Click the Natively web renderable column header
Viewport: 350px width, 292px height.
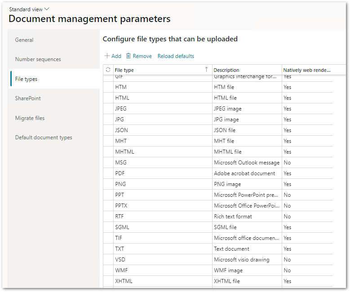307,70
